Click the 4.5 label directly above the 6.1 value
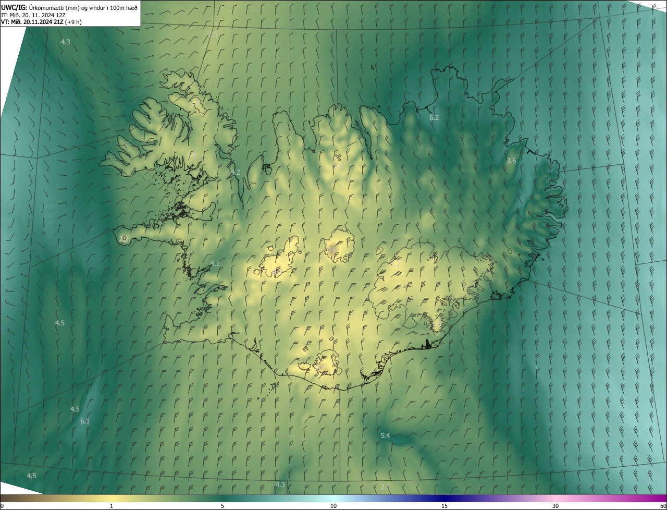667x510 pixels. 75,409
